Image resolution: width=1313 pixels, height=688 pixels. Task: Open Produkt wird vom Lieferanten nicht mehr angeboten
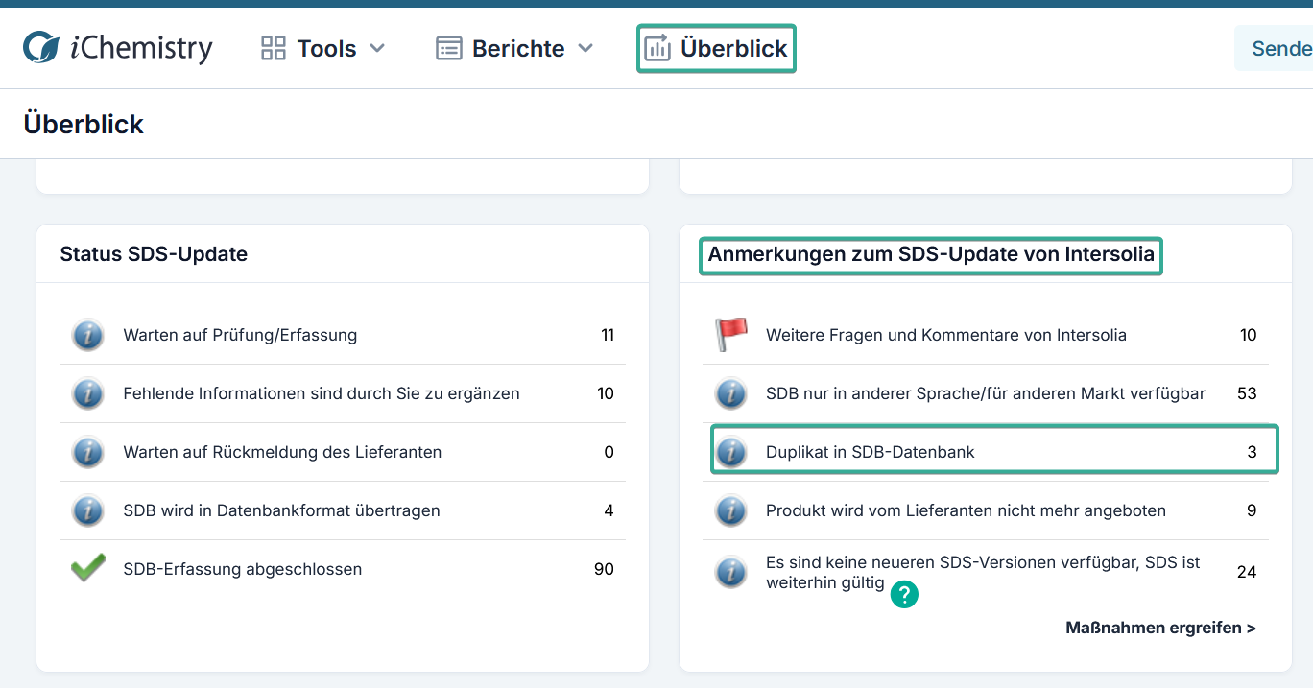(x=986, y=510)
